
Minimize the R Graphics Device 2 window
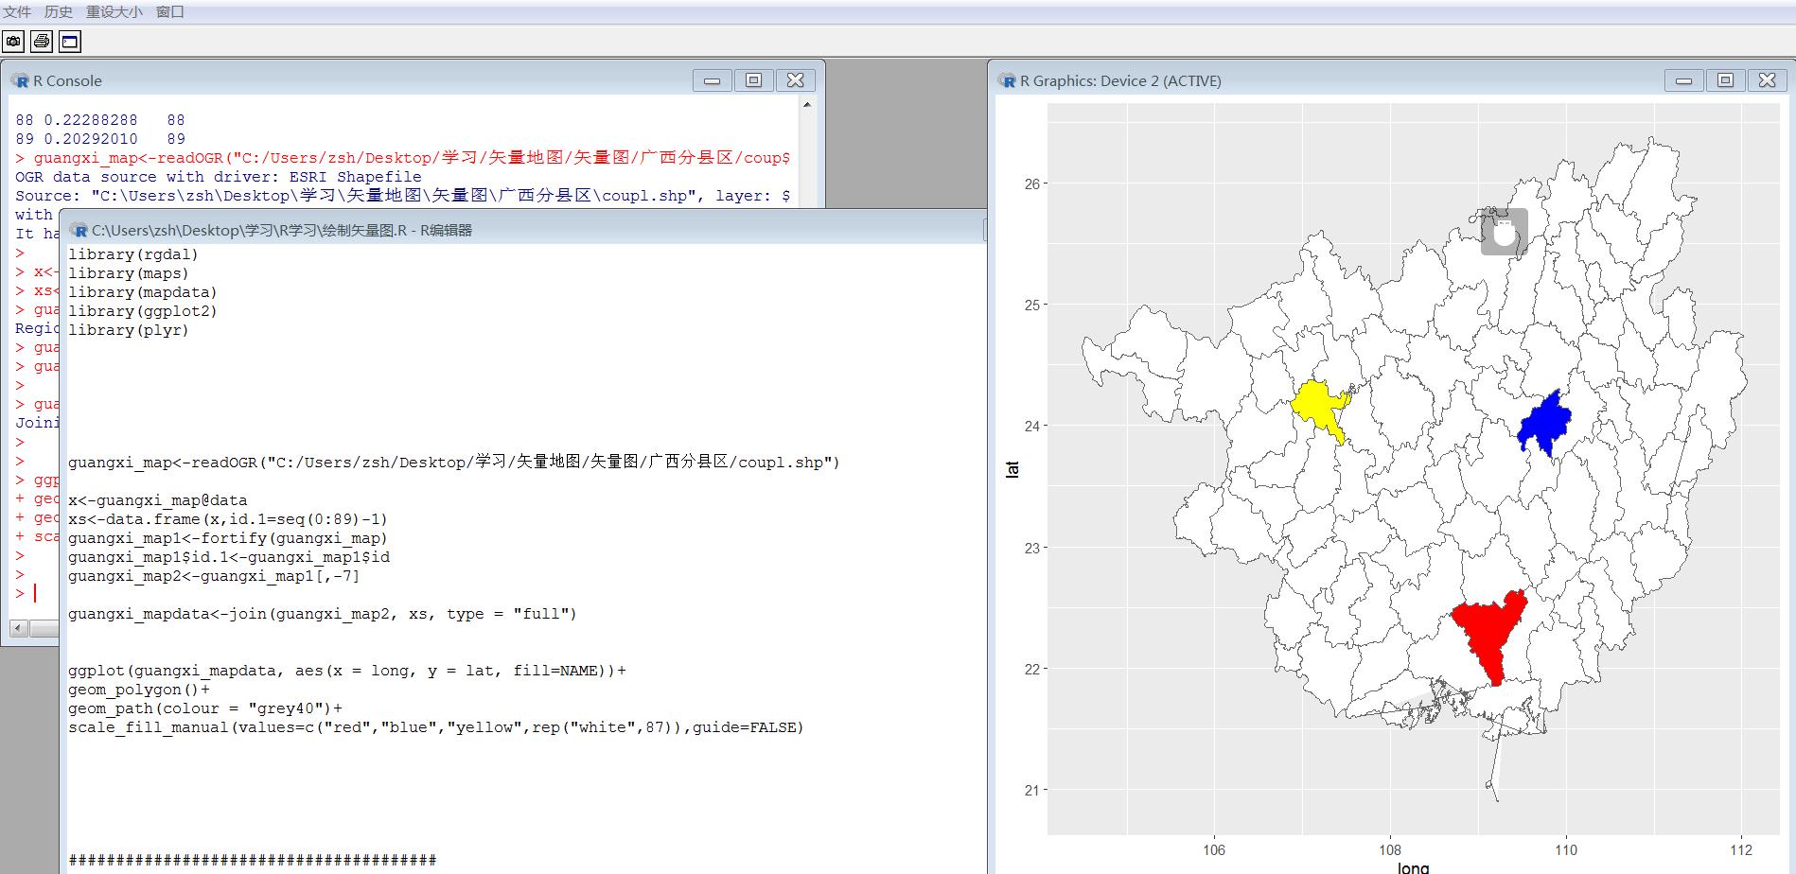click(1683, 80)
